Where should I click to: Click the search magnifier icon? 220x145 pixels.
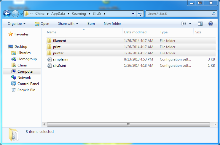213,14
